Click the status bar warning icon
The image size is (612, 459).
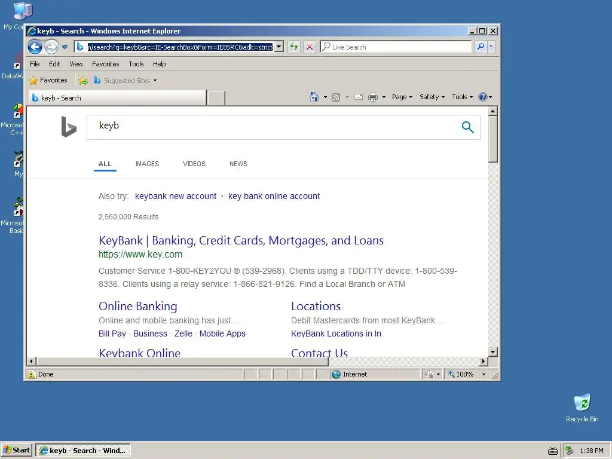pyautogui.click(x=32, y=374)
